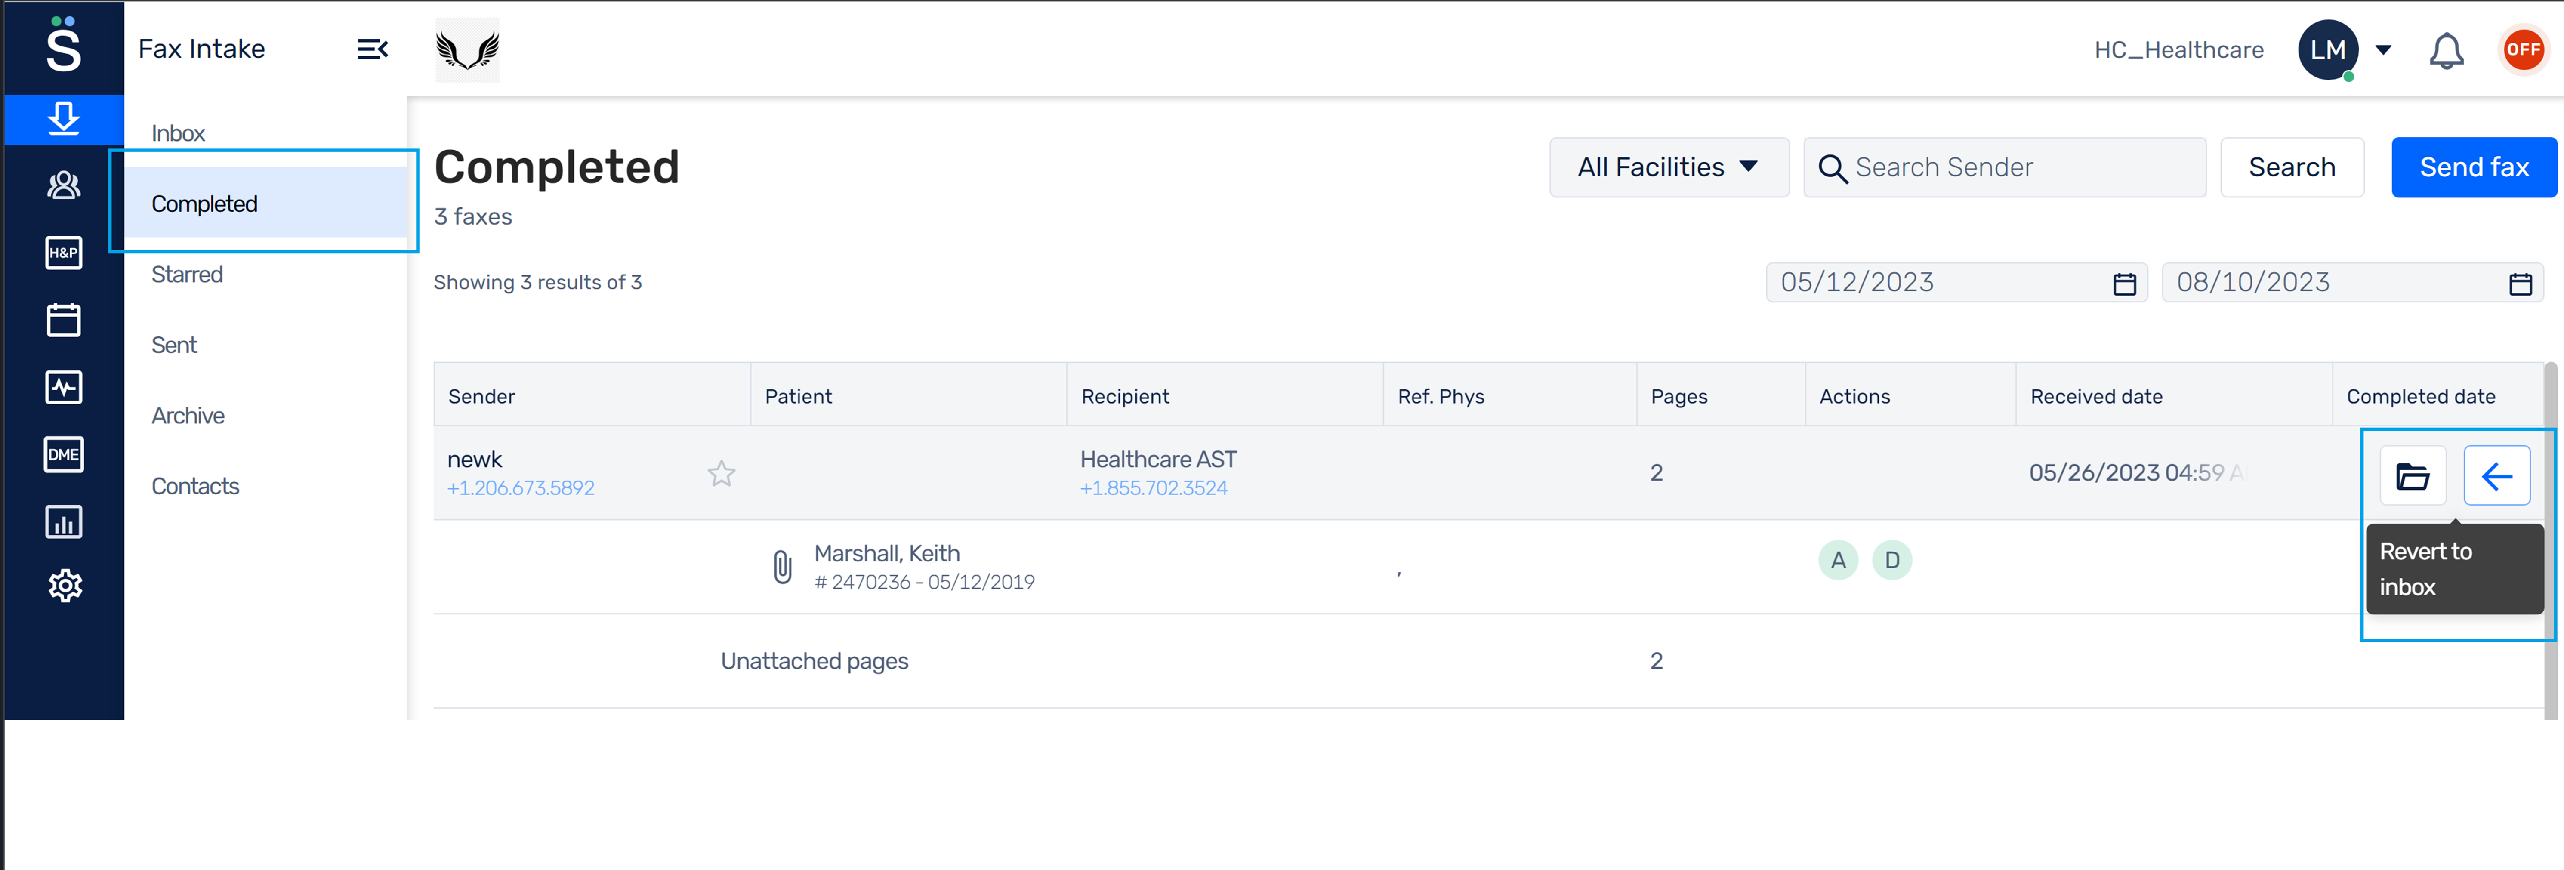Open the calendar sidebar icon
This screenshot has width=2564, height=870.
(64, 320)
